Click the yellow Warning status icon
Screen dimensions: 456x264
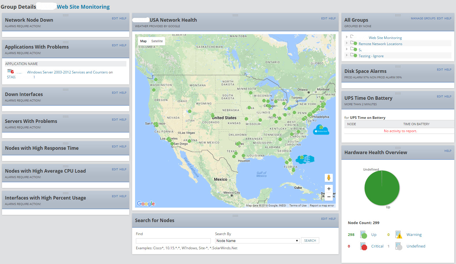click(x=399, y=235)
